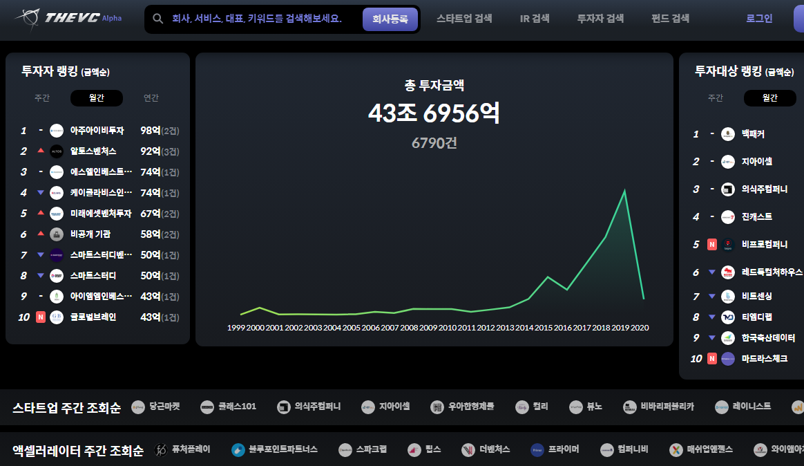
Task: Click 레드독컬처하우스 logo icon
Action: coord(728,272)
